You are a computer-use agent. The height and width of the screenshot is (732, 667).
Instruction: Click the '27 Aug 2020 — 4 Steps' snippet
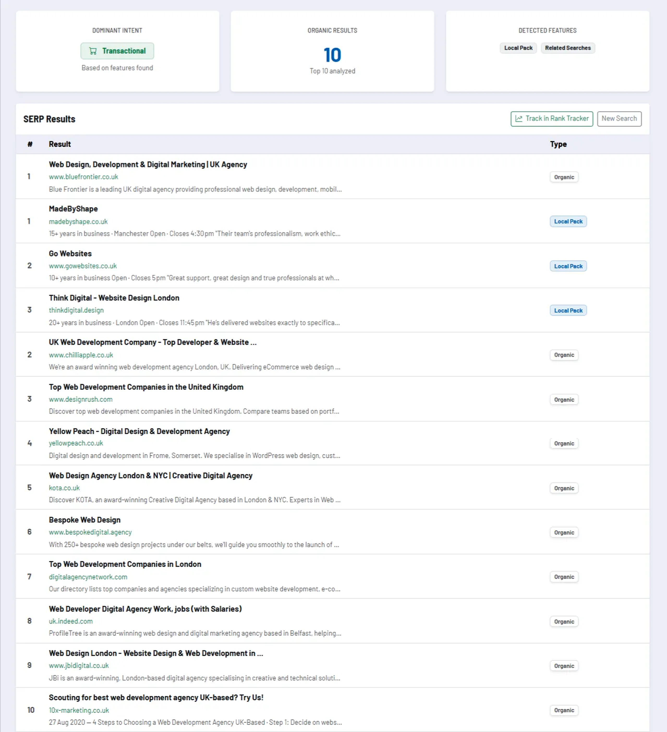click(195, 722)
